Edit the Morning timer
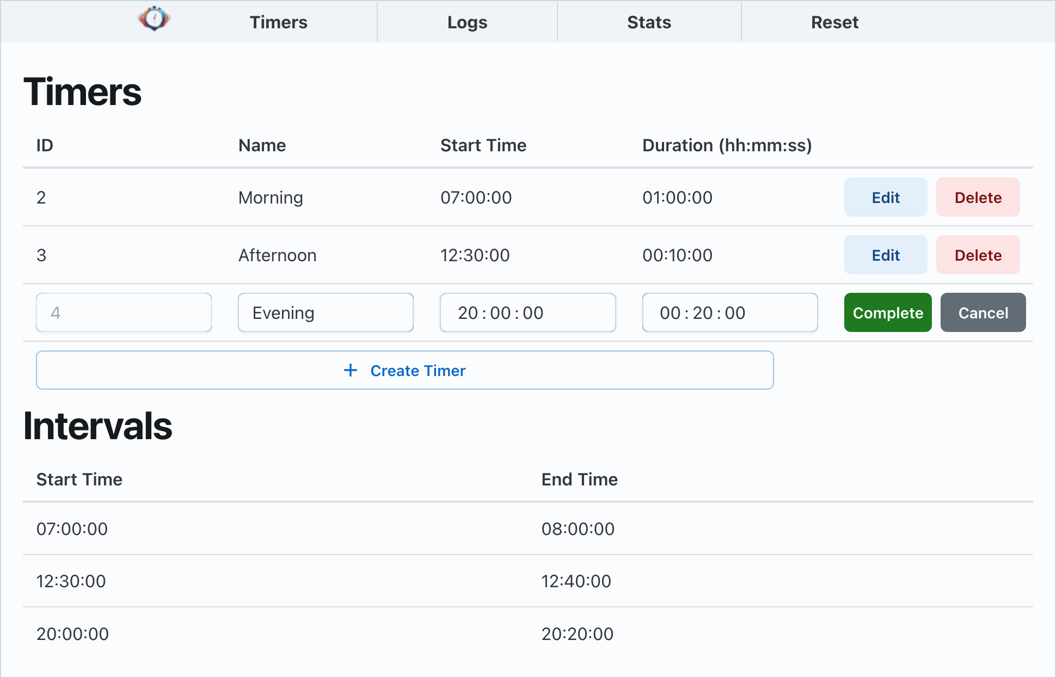 click(885, 198)
